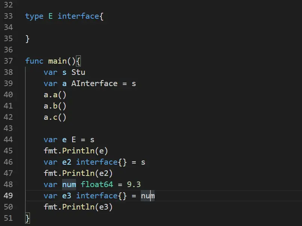Select the variable e on line 44
Screen dimensions: 302x226
click(64, 139)
